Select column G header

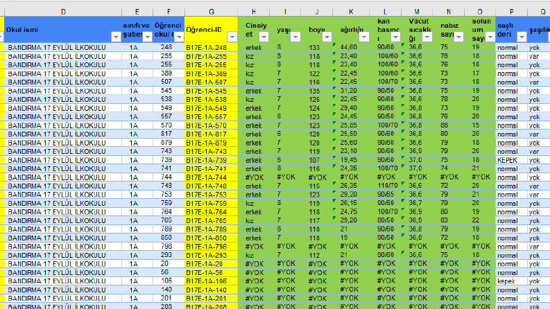pyautogui.click(x=211, y=12)
